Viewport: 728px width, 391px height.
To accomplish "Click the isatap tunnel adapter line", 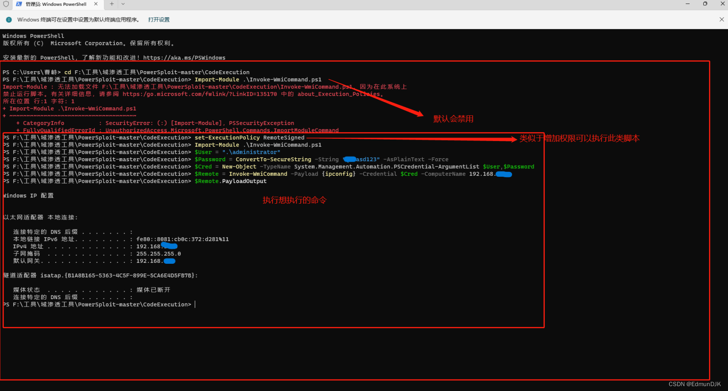I will click(100, 276).
